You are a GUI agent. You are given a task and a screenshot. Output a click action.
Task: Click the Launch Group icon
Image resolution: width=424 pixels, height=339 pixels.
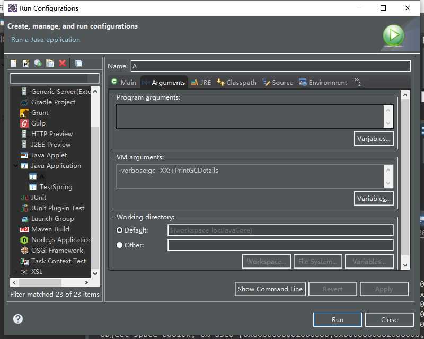pyautogui.click(x=24, y=219)
